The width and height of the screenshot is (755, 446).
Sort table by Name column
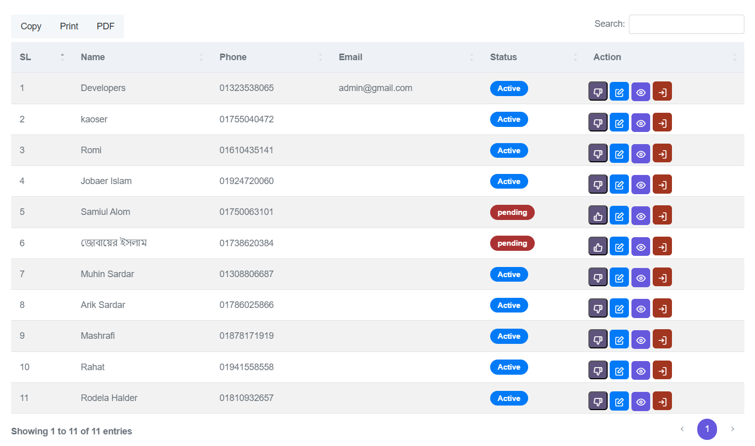tap(93, 57)
